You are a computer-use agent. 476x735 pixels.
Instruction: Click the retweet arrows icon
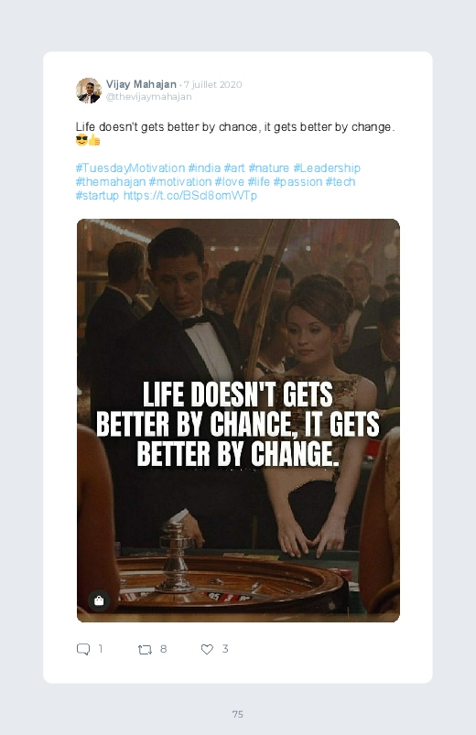145,650
